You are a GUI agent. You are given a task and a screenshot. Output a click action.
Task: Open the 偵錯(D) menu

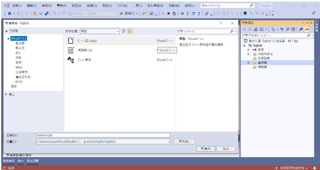pos(92,6)
